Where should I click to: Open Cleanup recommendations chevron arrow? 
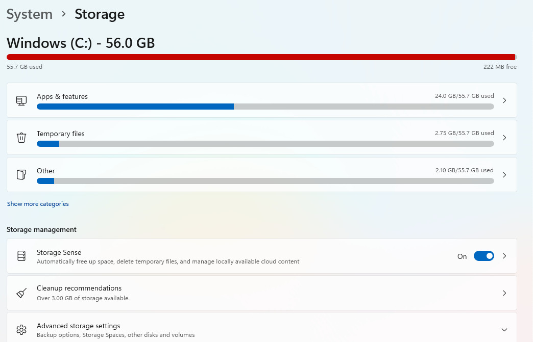pos(504,293)
